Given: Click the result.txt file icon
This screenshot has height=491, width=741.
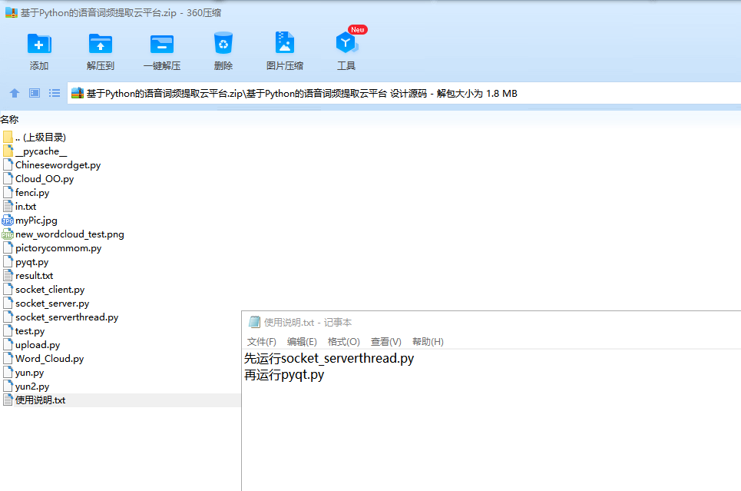Looking at the screenshot, I should (8, 275).
